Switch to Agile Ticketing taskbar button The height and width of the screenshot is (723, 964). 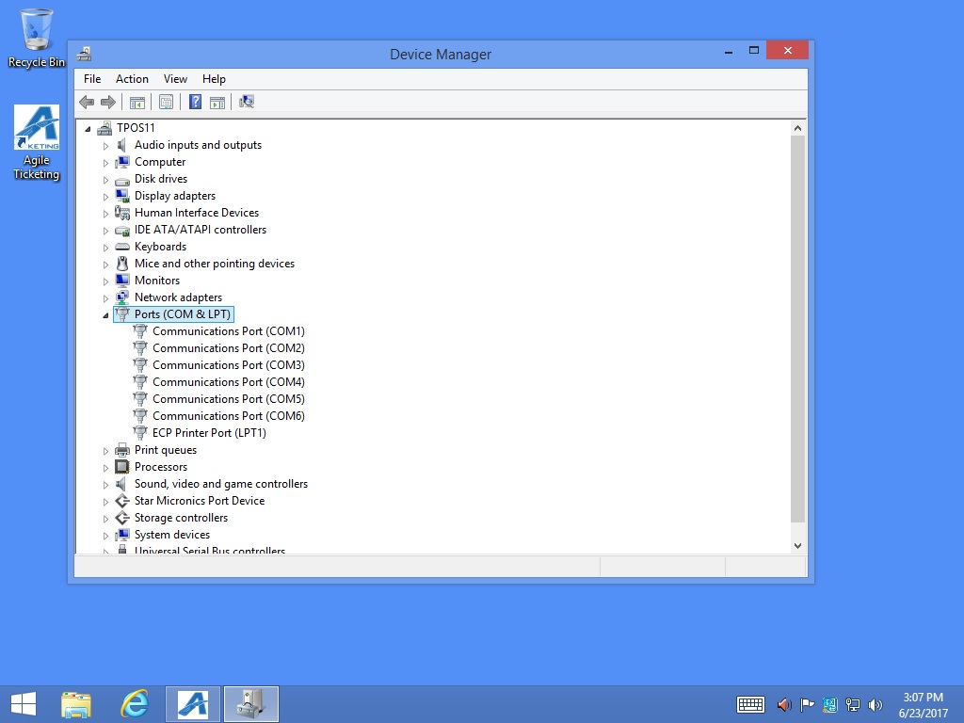[193, 704]
